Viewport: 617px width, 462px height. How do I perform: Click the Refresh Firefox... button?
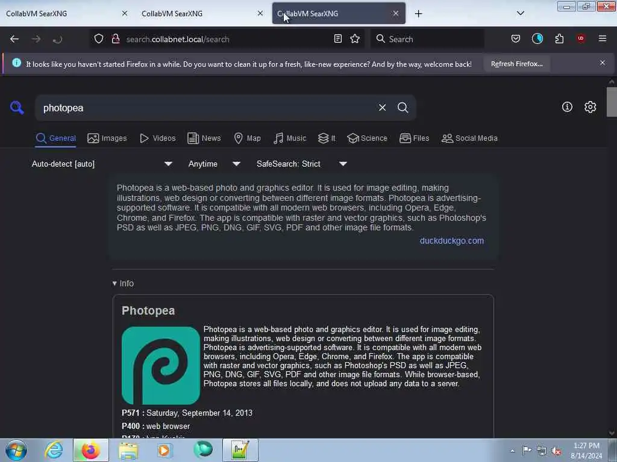[516, 64]
